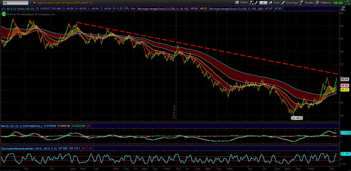Click the SMI value 87.585 in header

[x=64, y=149]
